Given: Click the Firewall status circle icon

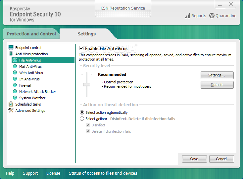Looking at the screenshot, I should coord(15,85).
